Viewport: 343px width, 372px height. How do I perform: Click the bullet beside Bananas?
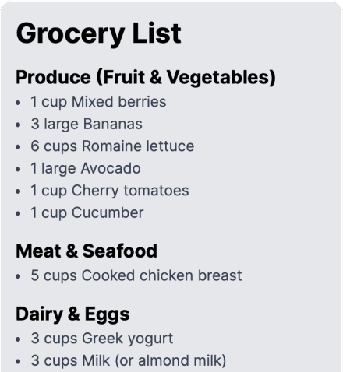tap(18, 125)
